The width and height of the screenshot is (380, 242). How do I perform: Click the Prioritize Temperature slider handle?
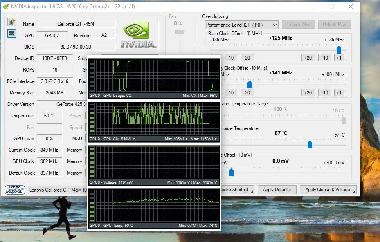(x=310, y=144)
